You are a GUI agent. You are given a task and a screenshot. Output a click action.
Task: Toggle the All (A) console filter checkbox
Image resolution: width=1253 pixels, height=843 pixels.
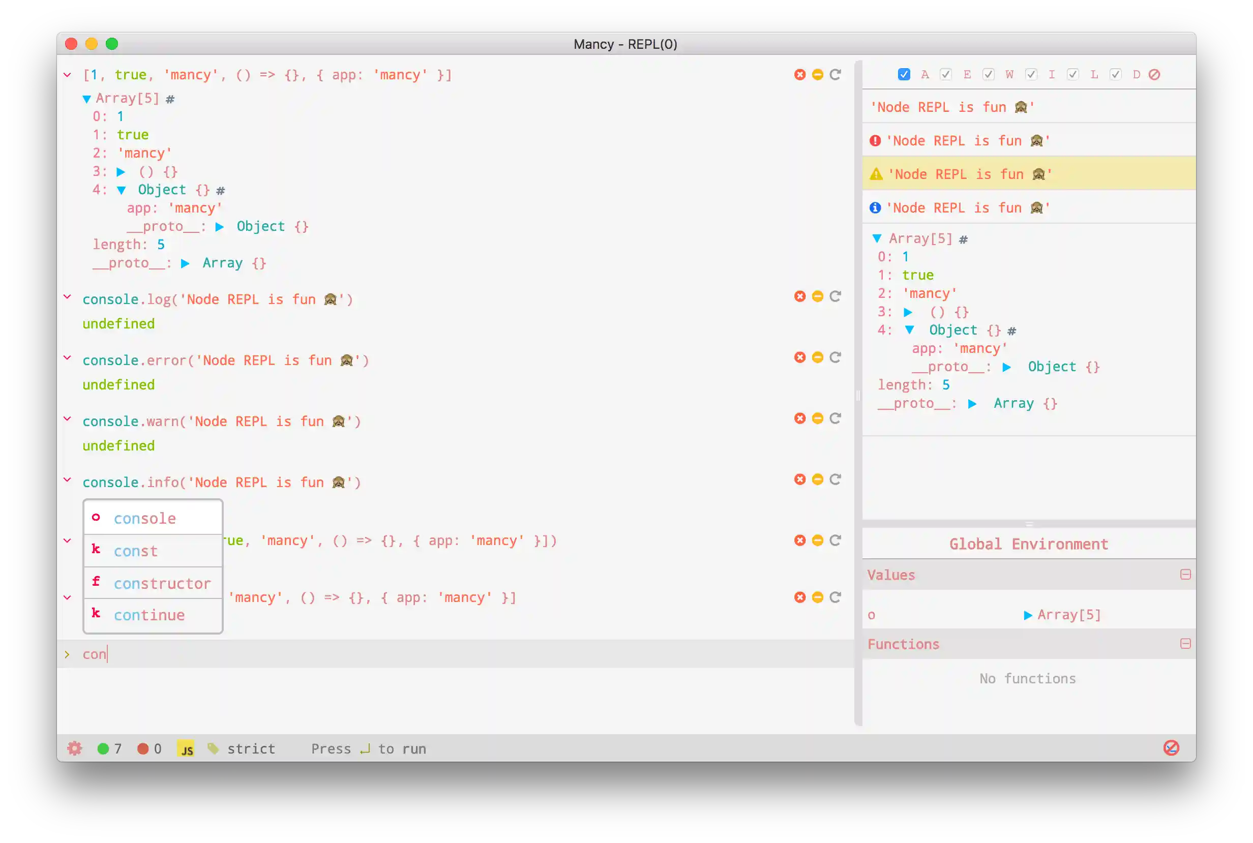[x=904, y=75]
